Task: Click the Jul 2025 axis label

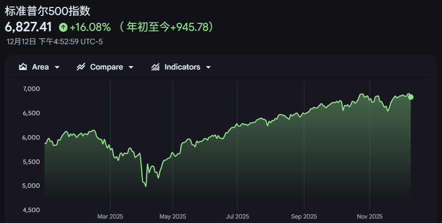Action: (x=237, y=217)
